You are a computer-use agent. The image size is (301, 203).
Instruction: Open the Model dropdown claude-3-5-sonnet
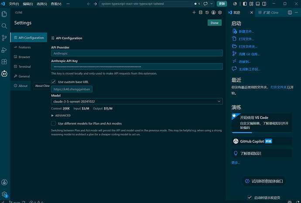(137, 101)
